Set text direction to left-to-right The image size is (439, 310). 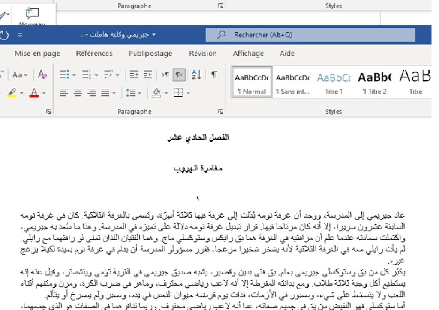(x=165, y=75)
